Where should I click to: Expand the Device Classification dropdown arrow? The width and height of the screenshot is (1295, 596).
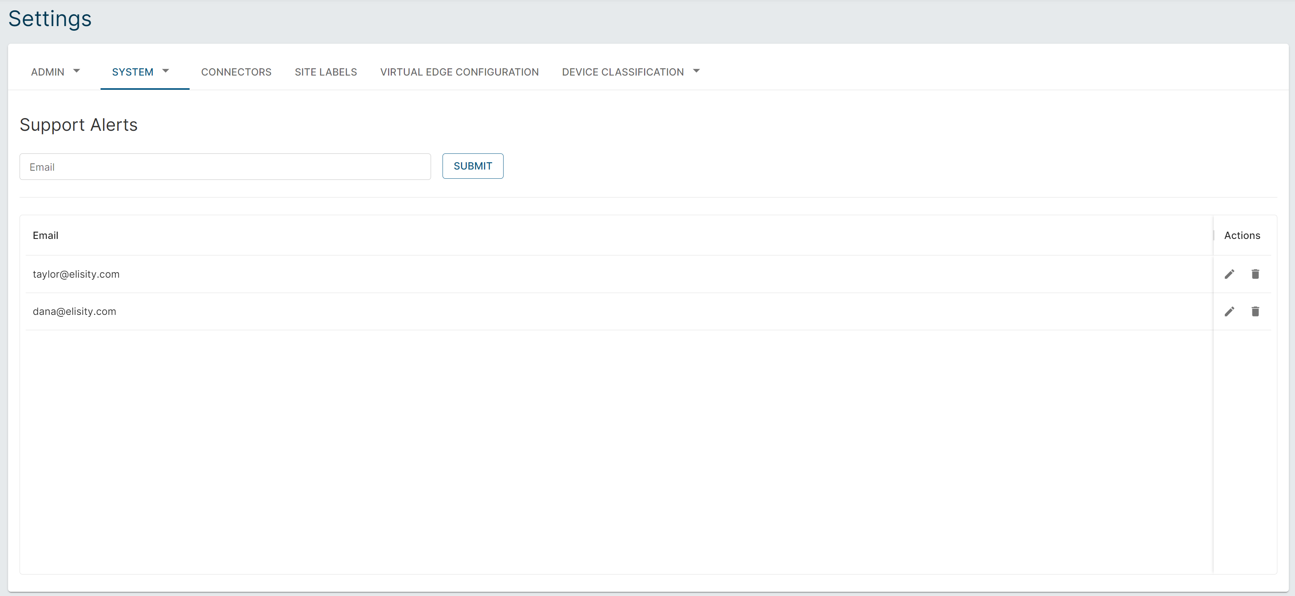point(696,71)
